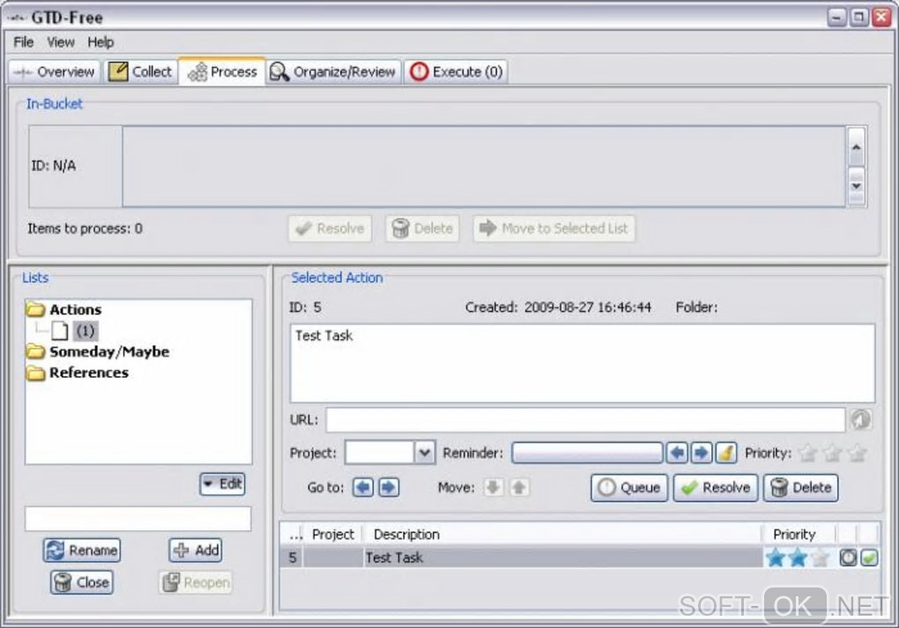Click Resolve in Selected Action panel
This screenshot has width=899, height=628.
(x=716, y=488)
